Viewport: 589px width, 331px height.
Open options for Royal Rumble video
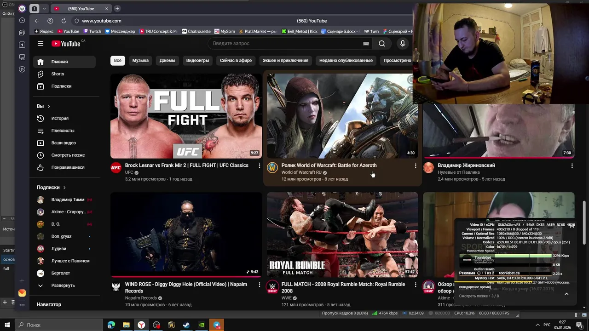[x=416, y=285]
